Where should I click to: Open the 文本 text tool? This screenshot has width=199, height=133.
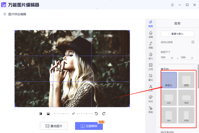[150, 88]
